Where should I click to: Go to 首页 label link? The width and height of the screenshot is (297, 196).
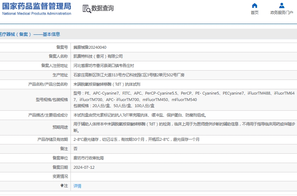[x=255, y=13]
